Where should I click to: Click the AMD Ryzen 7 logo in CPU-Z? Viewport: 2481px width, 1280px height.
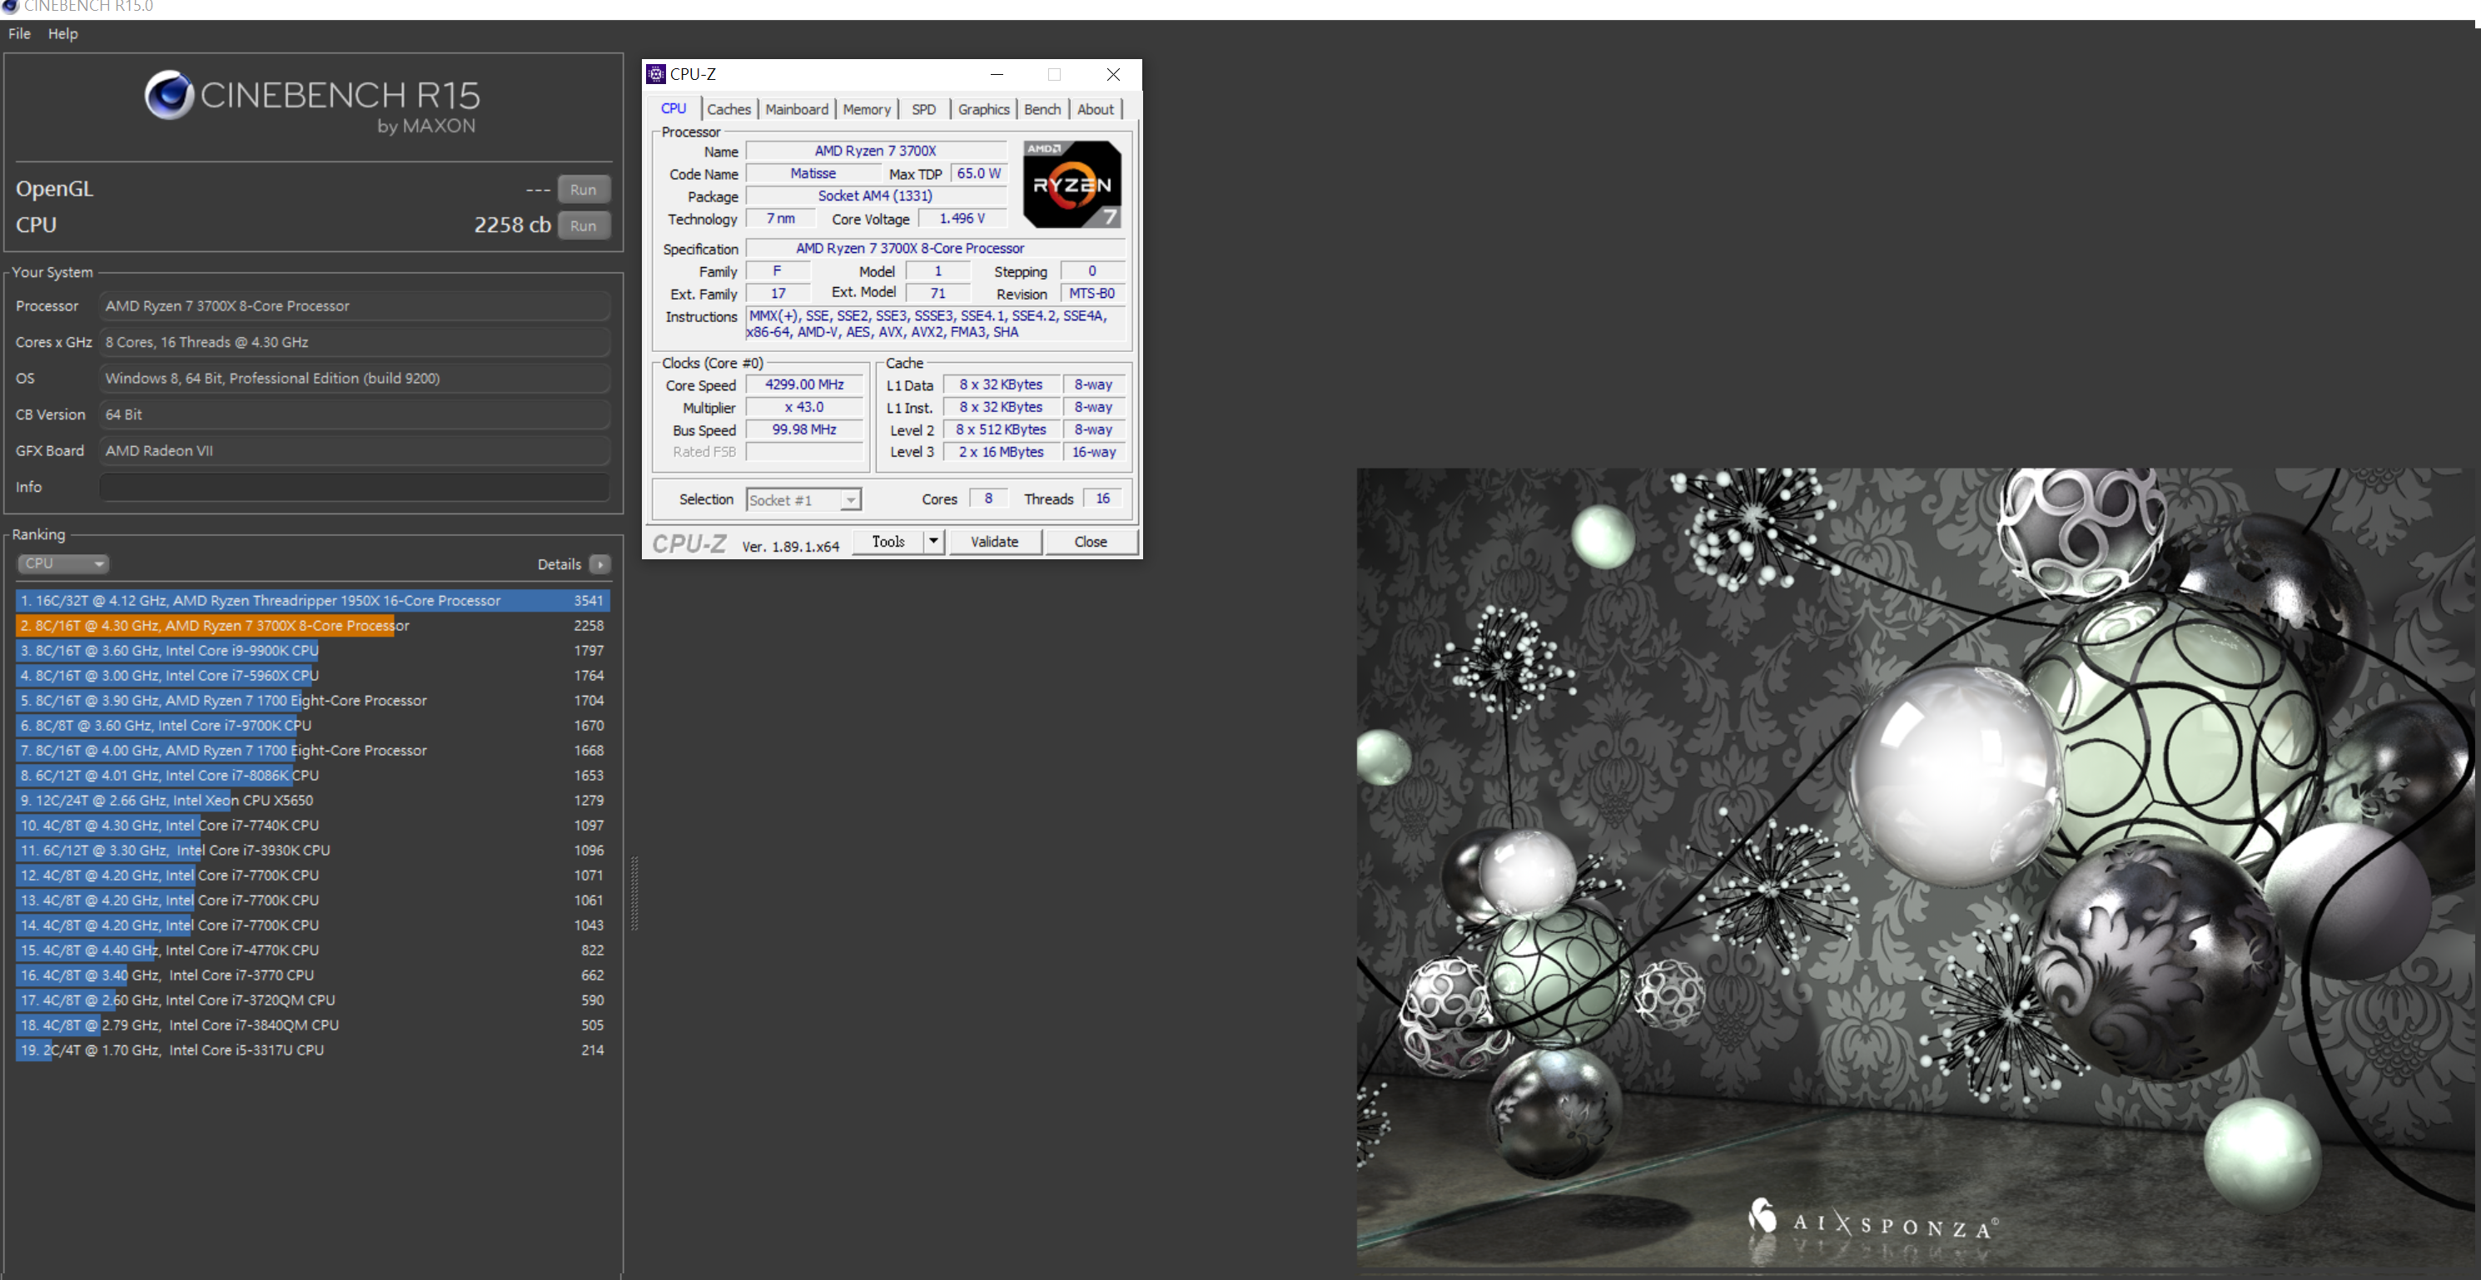(x=1072, y=184)
